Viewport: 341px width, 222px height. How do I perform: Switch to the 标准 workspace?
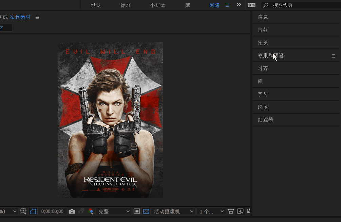[126, 5]
